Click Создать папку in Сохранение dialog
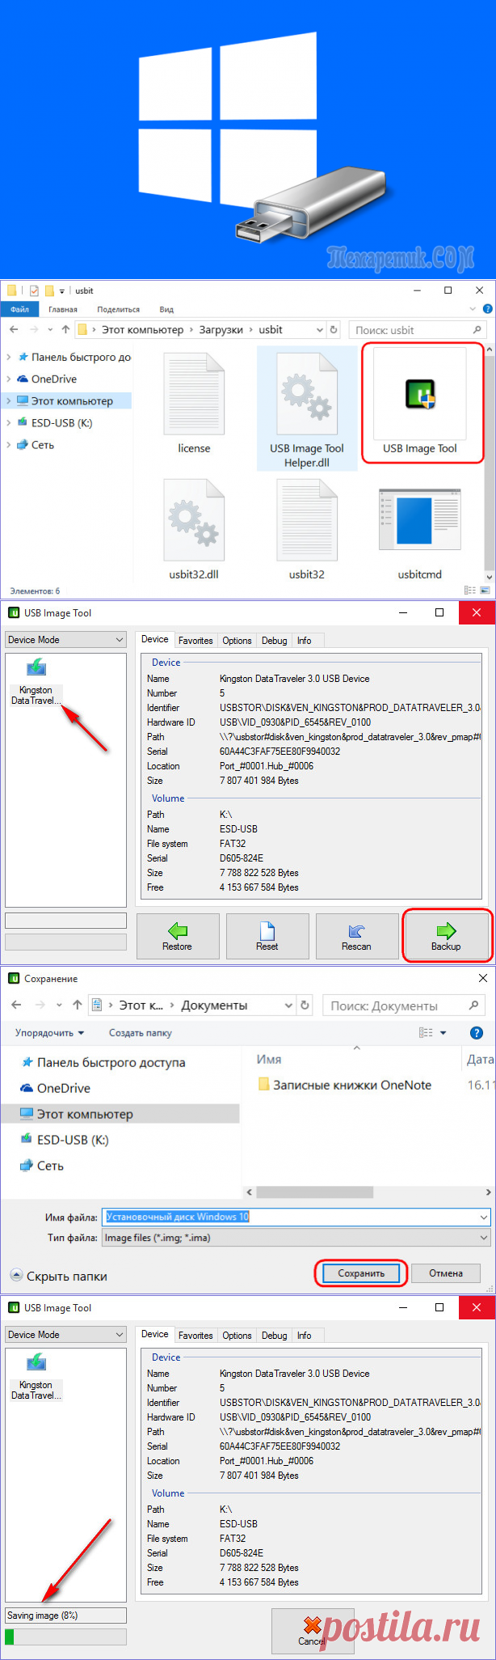 pos(141,1033)
